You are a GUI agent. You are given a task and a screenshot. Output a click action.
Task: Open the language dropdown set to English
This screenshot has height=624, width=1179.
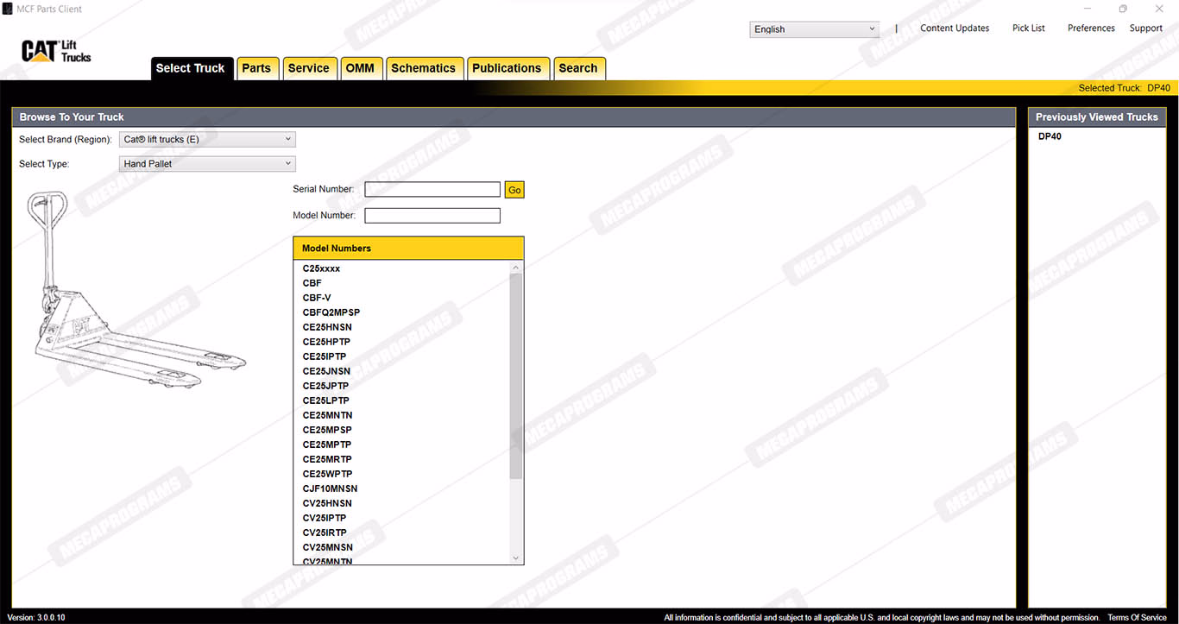click(x=814, y=29)
